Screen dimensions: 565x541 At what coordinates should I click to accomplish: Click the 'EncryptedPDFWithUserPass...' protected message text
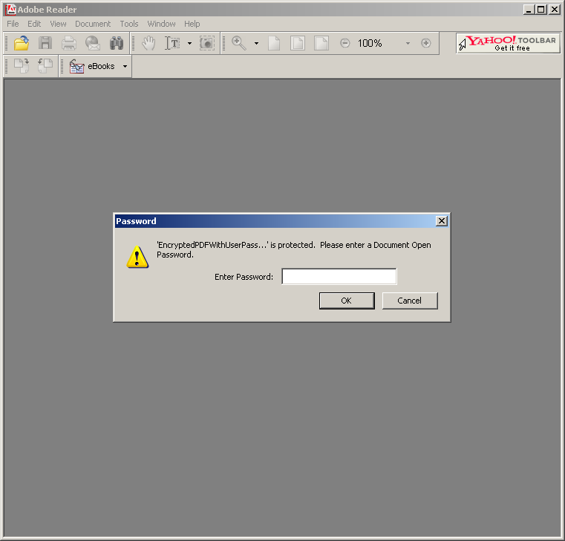[294, 249]
